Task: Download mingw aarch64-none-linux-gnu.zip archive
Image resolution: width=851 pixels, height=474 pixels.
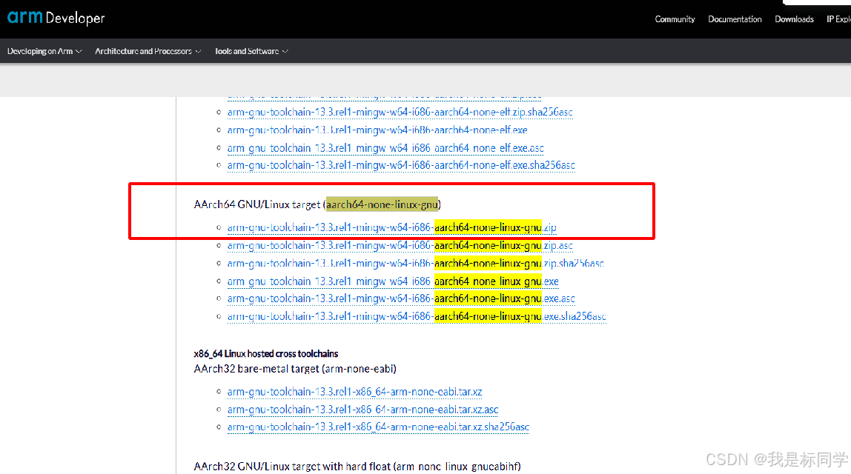Action: pyautogui.click(x=392, y=227)
